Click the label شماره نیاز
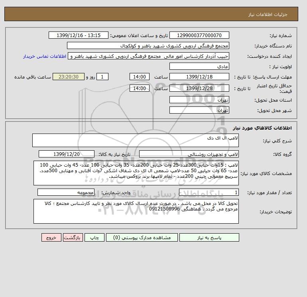Screen dimensions: 307x297 [x=281, y=35]
